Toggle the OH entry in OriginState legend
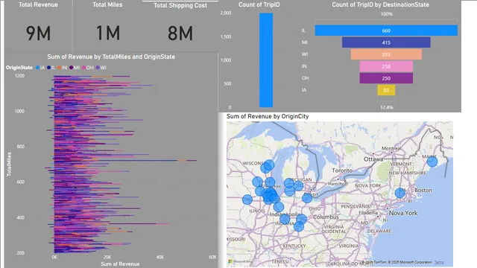The image size is (477, 268). [88, 68]
